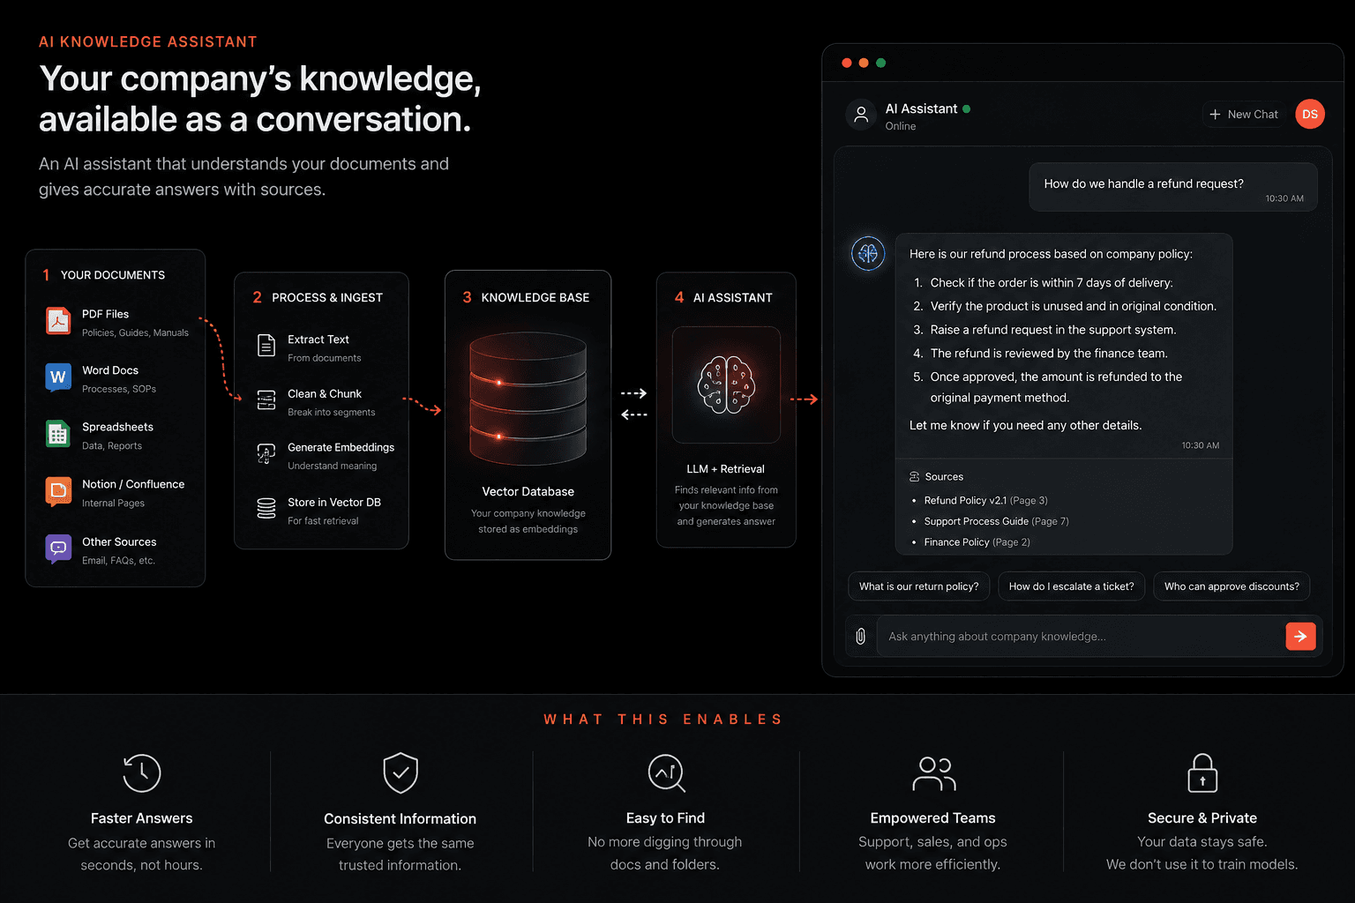1355x903 pixels.
Task: Click the Empowered Teams people icon
Action: [933, 773]
